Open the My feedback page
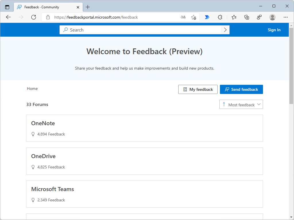Viewport: 294px width, 220px height. (x=198, y=89)
